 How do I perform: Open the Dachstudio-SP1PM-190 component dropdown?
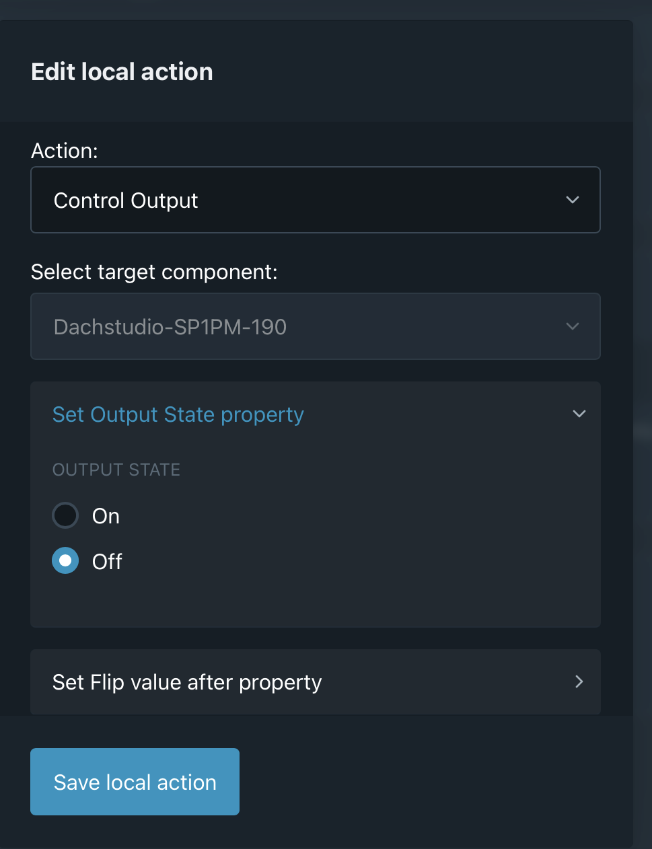pos(315,326)
